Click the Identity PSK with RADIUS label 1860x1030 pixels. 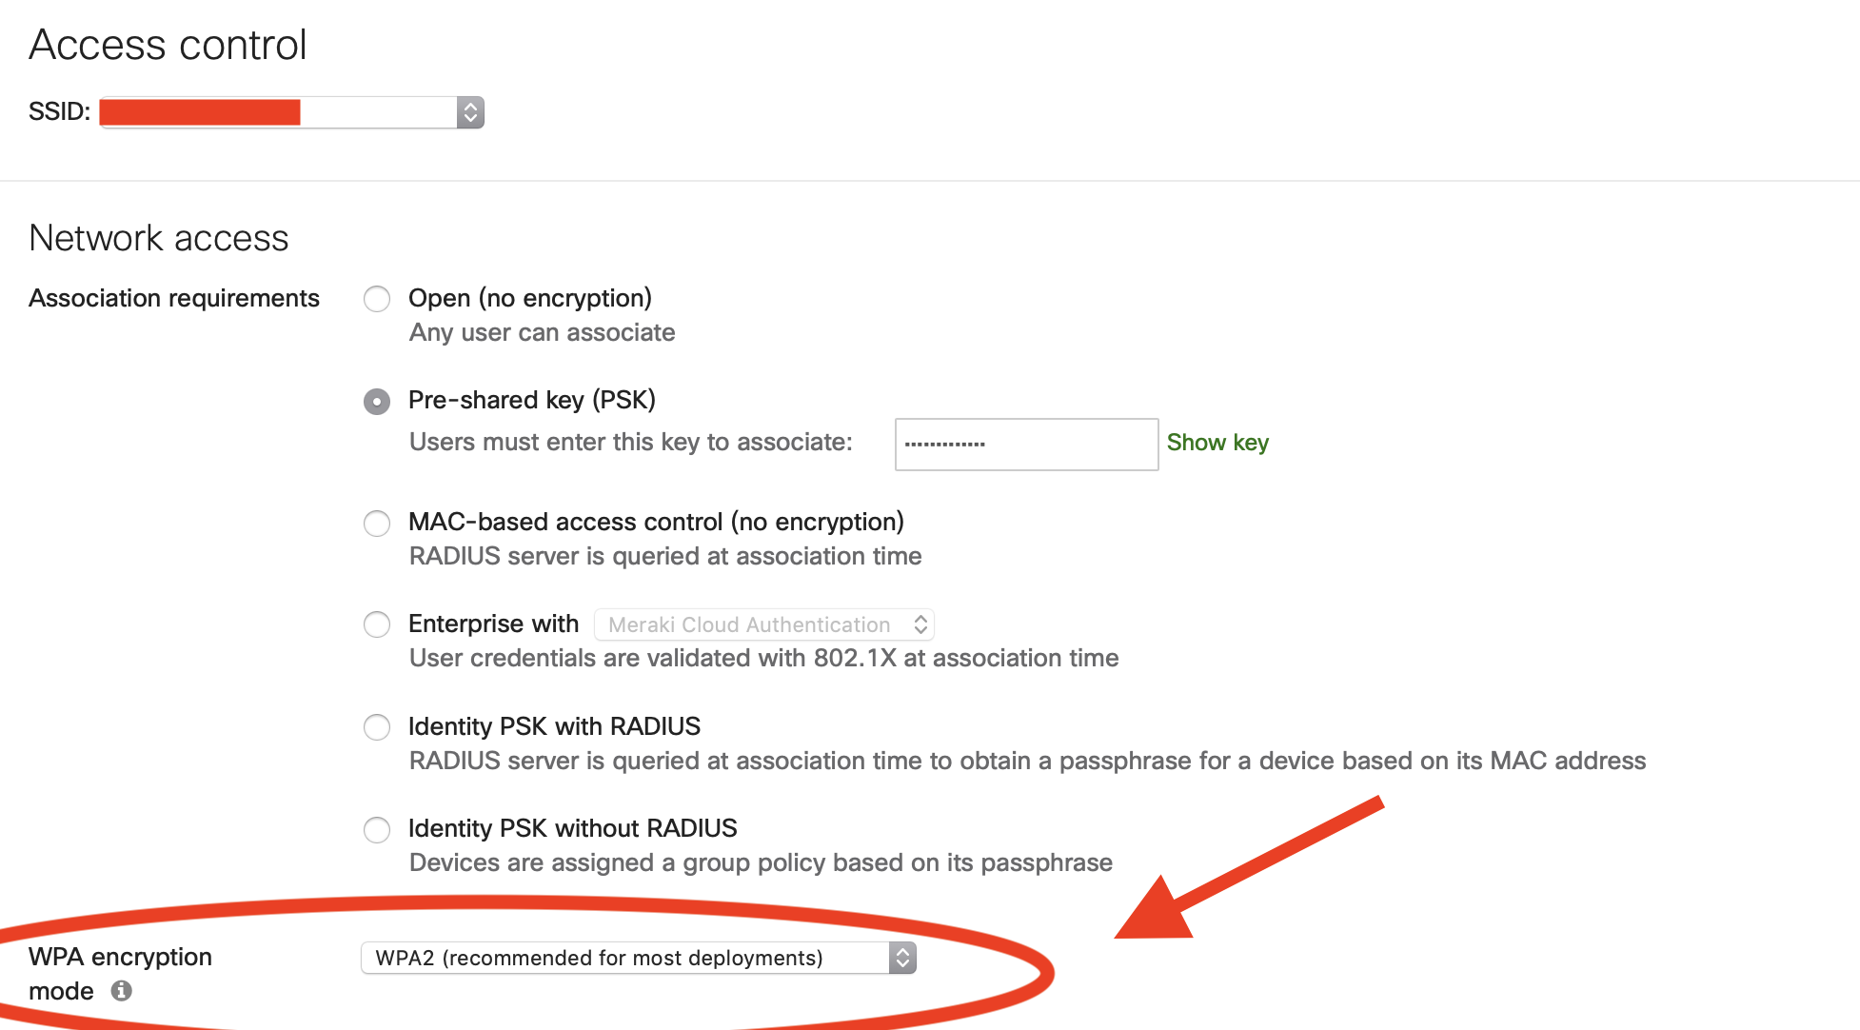[554, 726]
